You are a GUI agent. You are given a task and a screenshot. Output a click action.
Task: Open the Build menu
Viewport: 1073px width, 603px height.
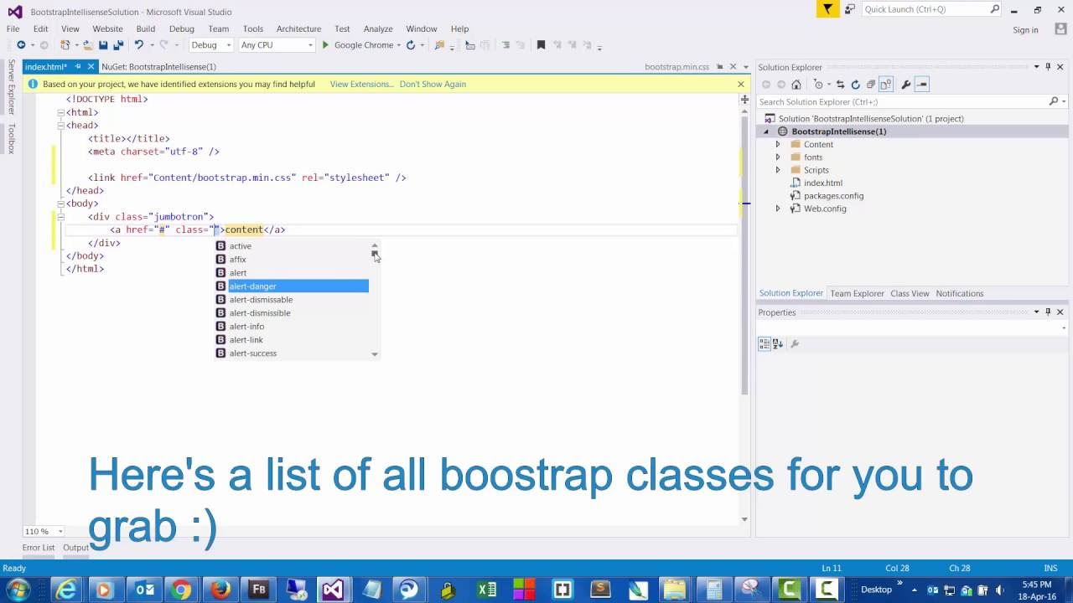coord(146,28)
